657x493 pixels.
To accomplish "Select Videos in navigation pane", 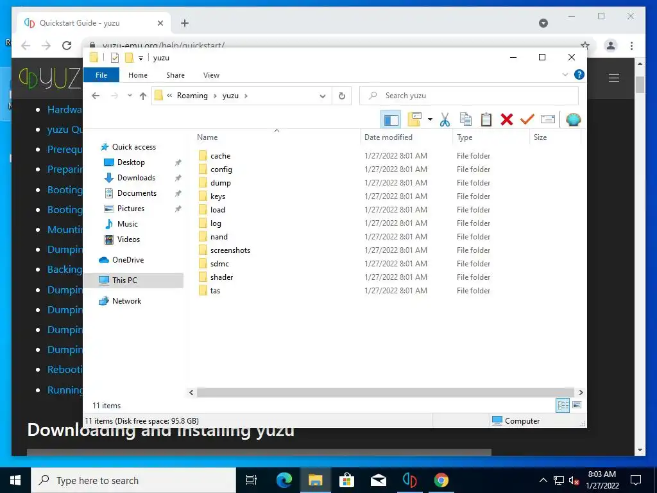I will tap(128, 239).
